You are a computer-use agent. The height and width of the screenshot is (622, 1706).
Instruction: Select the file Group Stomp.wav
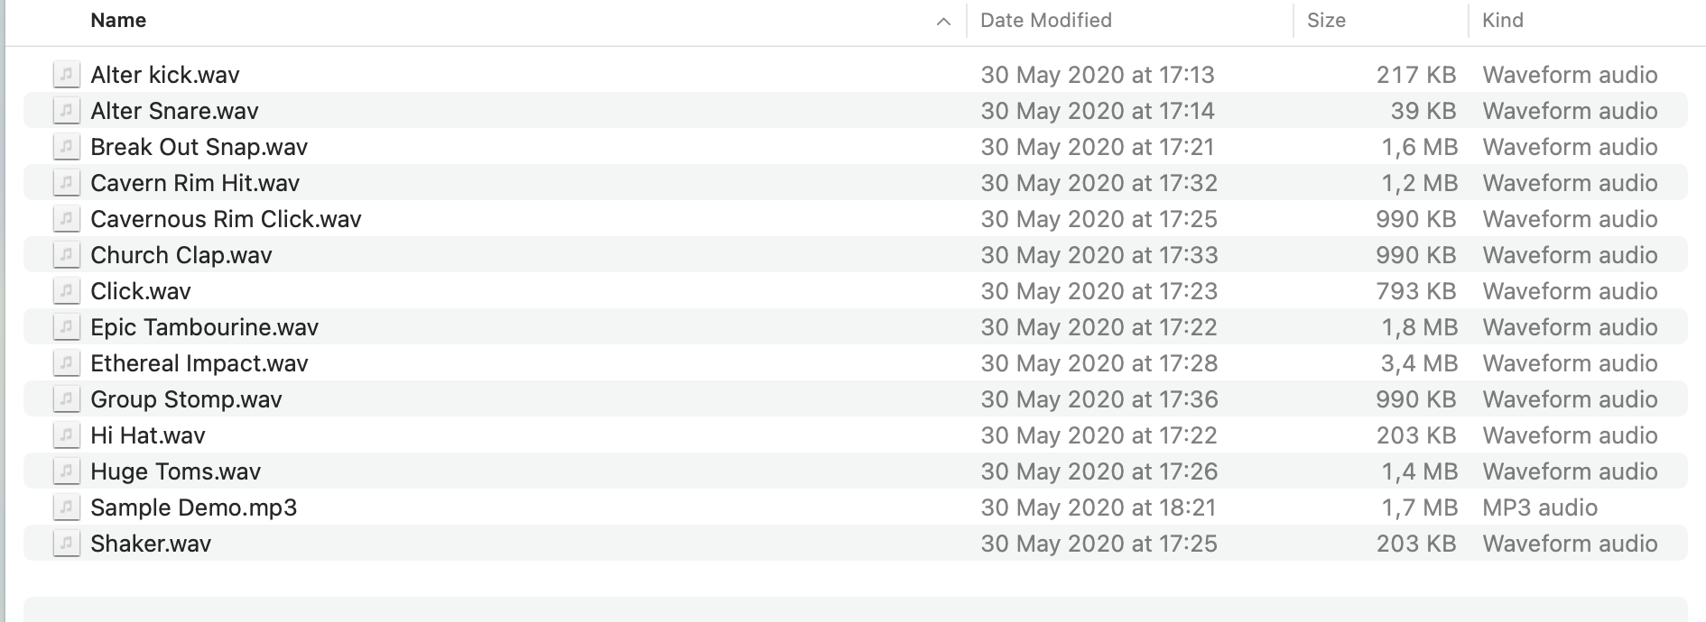coord(186,399)
